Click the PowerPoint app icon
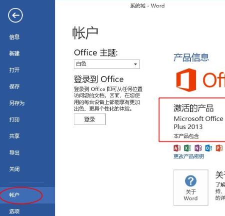The height and width of the screenshot is (216, 225). [219, 148]
